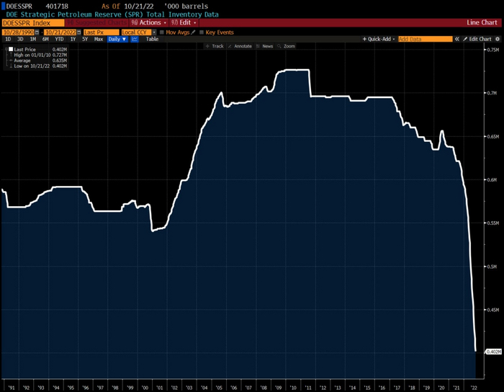Open the Quick-Add dropdown
Image resolution: width=504 pixels, height=392 pixels.
[379, 39]
